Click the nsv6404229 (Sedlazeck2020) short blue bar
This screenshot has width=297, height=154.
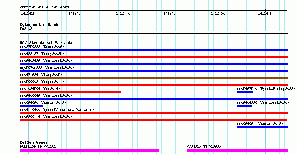click(245, 106)
